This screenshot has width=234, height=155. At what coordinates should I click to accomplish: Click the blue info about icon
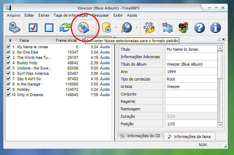click(216, 28)
